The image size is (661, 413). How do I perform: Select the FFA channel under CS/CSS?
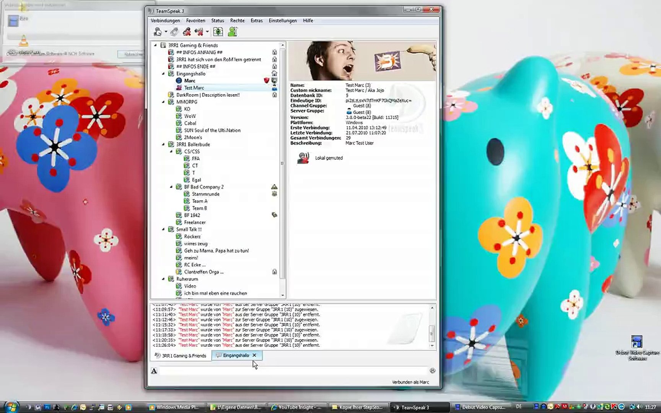click(196, 158)
